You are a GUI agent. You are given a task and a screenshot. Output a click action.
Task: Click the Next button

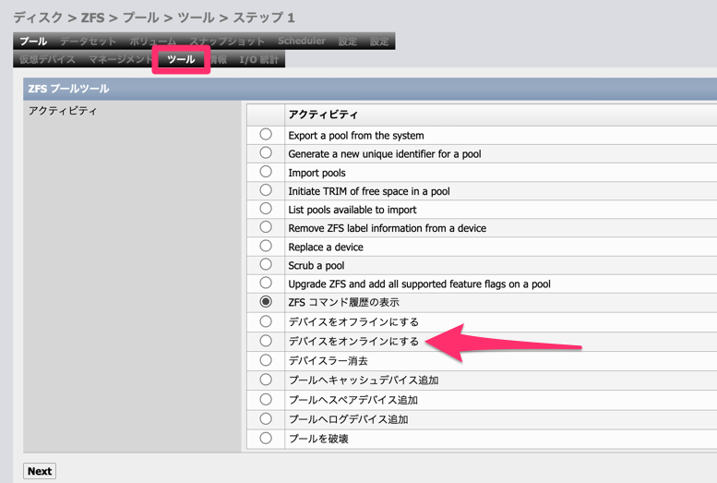40,471
